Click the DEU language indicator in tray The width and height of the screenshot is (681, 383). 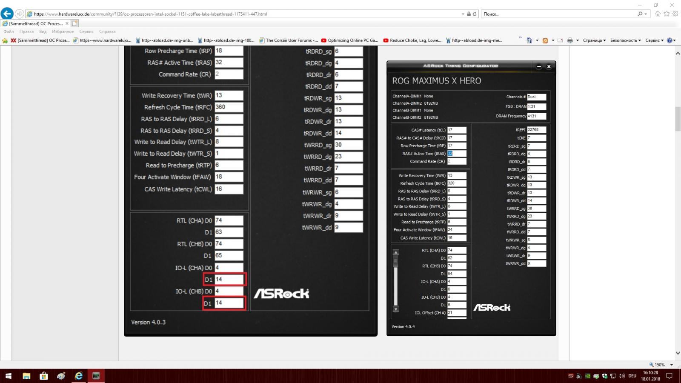pos(632,376)
